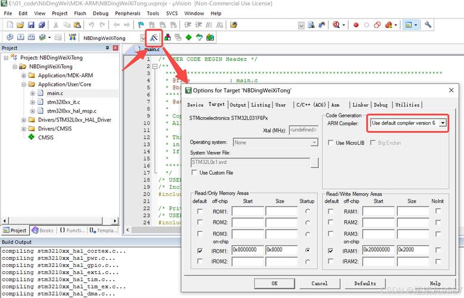
Task: Uncheck the IROM1 default checkbox
Action: pos(200,250)
